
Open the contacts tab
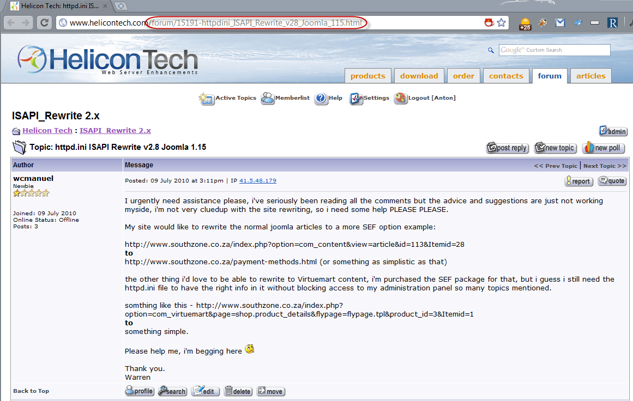(x=506, y=76)
